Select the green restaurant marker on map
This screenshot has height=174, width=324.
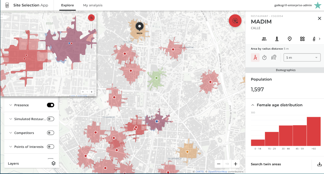(x=156, y=78)
